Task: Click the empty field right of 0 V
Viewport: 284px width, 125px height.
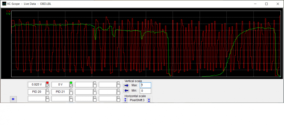Action: (x=84, y=84)
